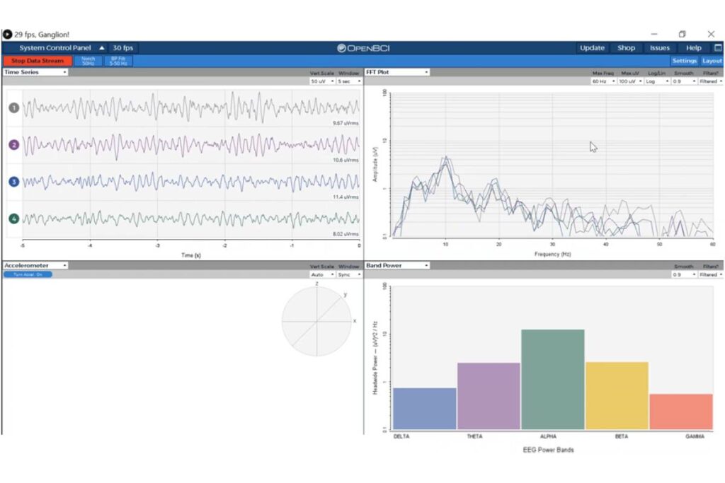This screenshot has height=483, width=725.
Task: Expand the Band Power widget selector
Action: point(396,265)
